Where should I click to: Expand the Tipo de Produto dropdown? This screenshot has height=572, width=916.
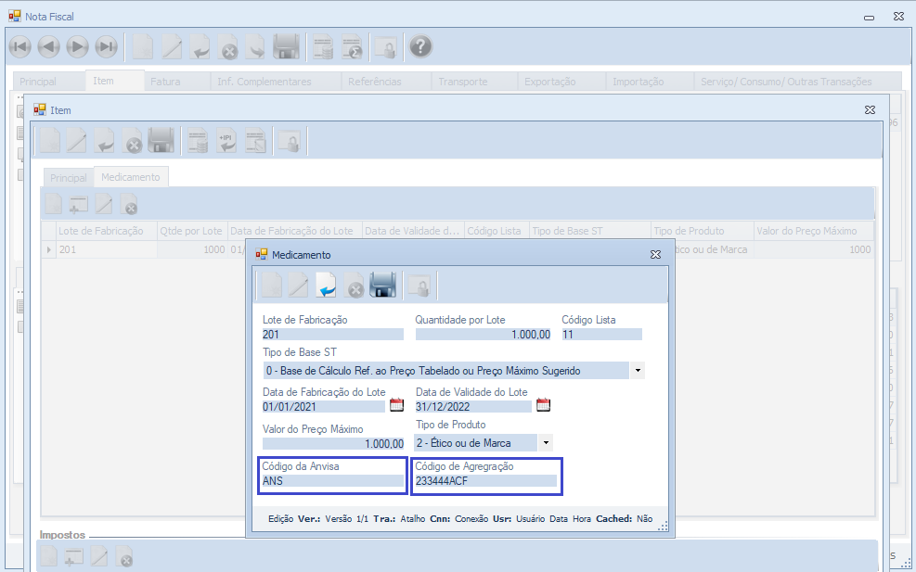coord(546,443)
